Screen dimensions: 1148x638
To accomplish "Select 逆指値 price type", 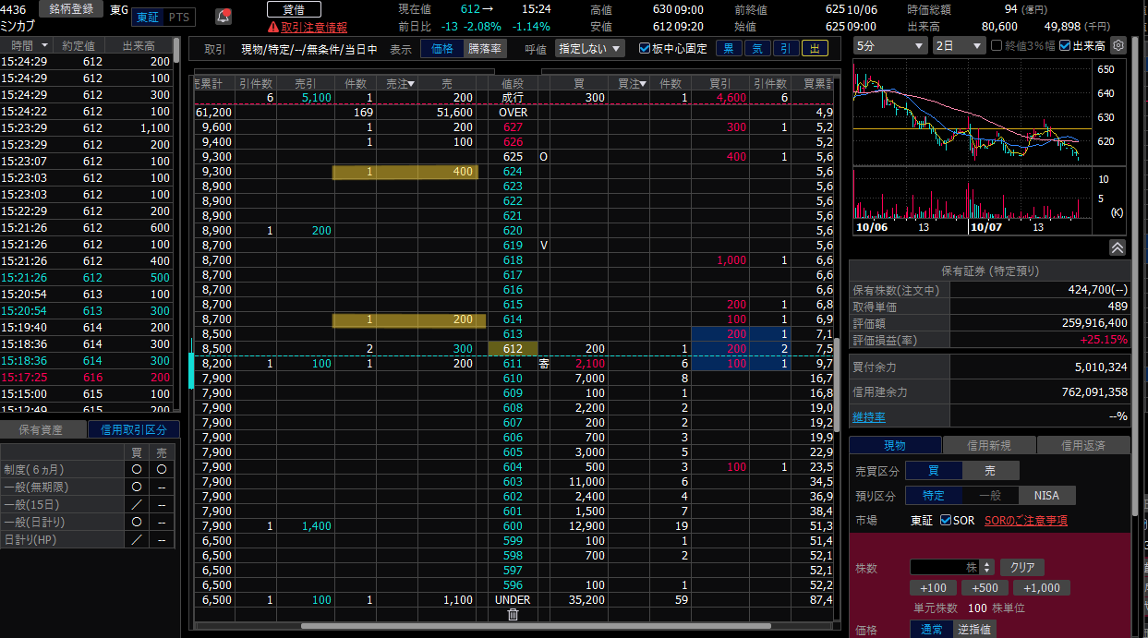I will (973, 630).
